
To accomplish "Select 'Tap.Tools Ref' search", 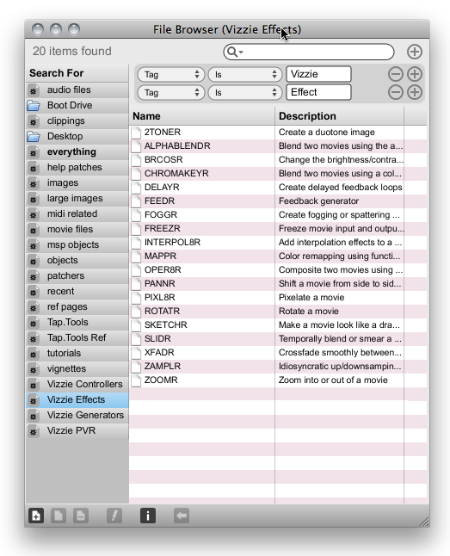I will click(x=77, y=338).
